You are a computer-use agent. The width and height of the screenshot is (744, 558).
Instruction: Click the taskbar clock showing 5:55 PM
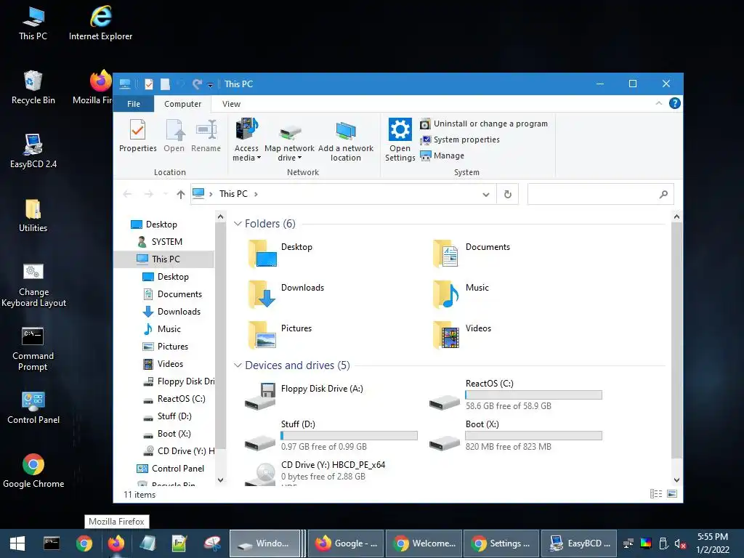[712, 543]
